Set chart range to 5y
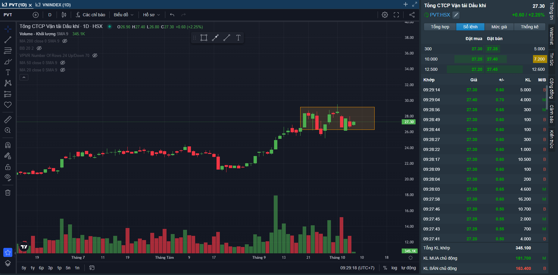 coord(24,268)
